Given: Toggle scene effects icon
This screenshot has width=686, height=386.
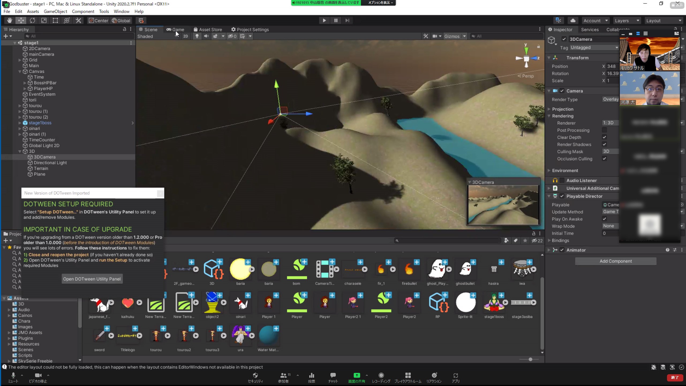Looking at the screenshot, I should click(x=215, y=36).
